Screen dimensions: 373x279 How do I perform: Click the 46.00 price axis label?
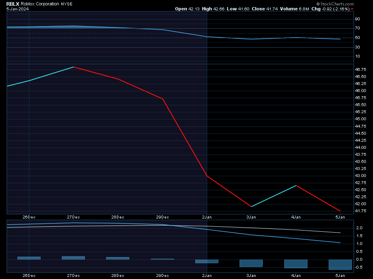tap(361, 91)
